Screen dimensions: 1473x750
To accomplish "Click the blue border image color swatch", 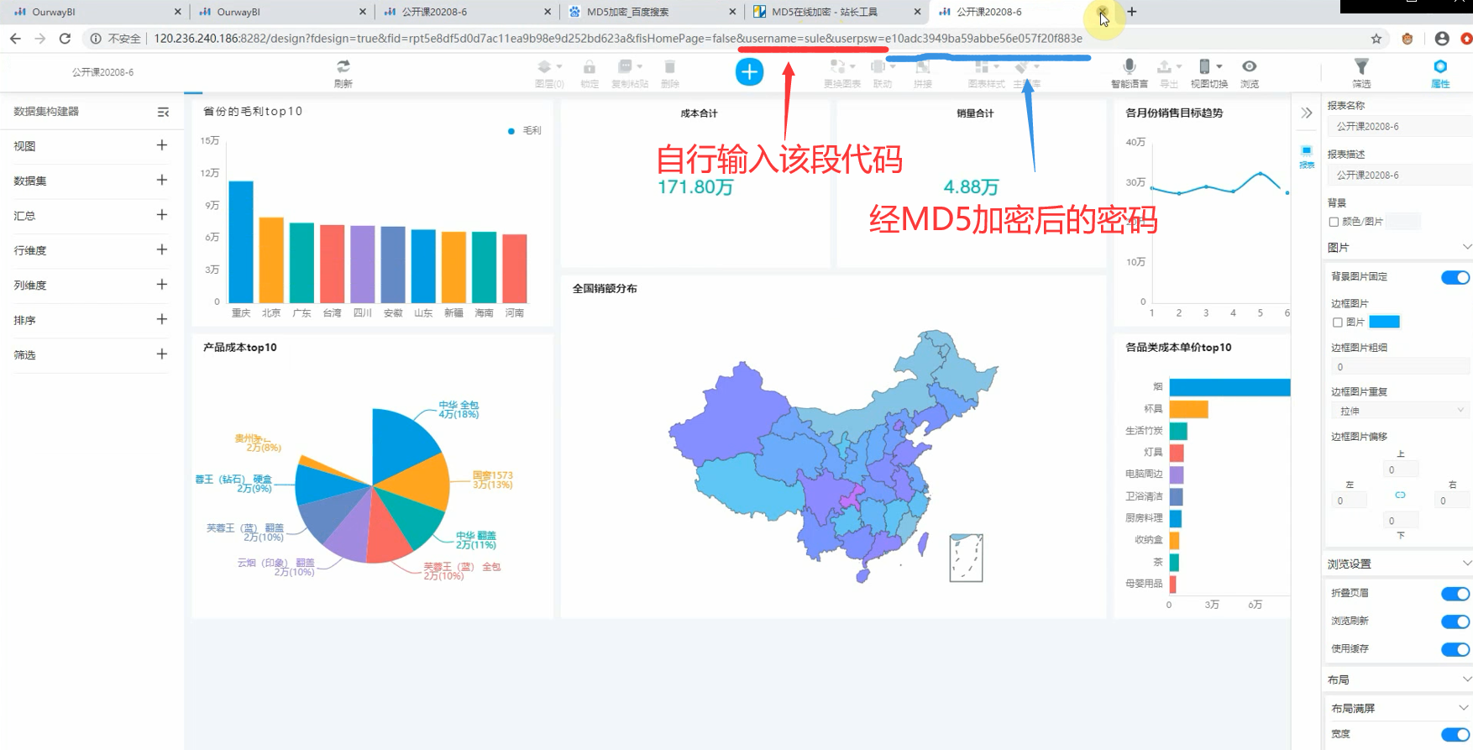I will coord(1384,322).
